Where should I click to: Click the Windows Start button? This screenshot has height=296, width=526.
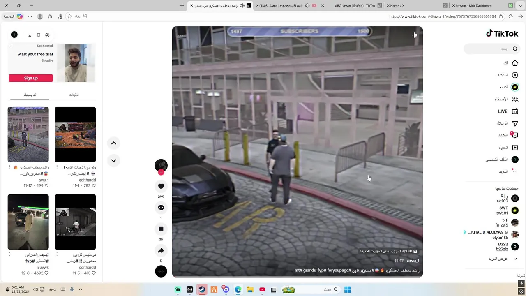[x=347, y=289]
